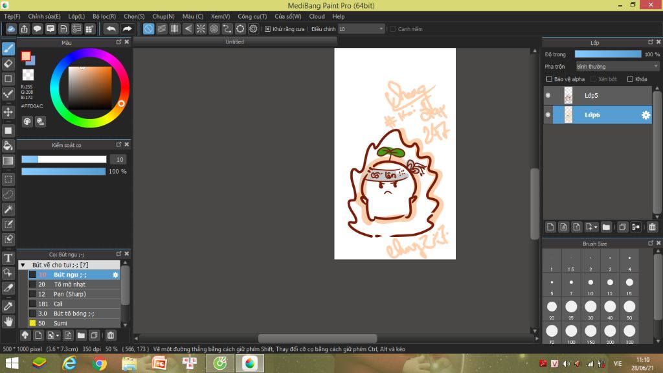Enable the Canh mềm checkbox
Image resolution: width=663 pixels, height=373 pixels.
(393, 28)
